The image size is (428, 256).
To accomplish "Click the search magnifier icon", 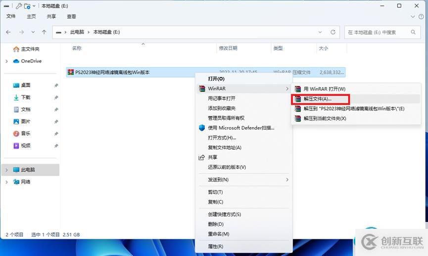I will [x=413, y=32].
